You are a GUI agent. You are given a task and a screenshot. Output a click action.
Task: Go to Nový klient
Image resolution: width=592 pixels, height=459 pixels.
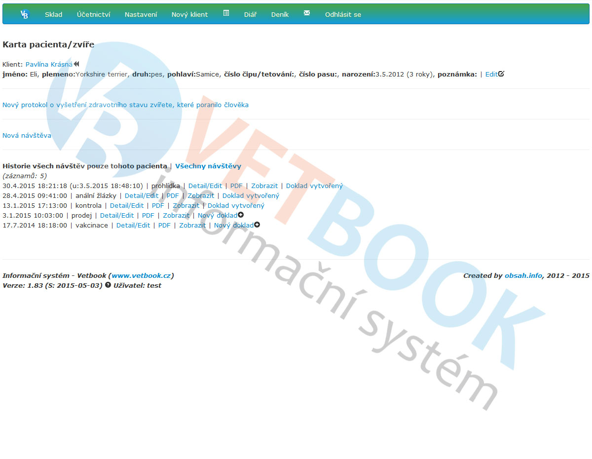click(x=189, y=14)
